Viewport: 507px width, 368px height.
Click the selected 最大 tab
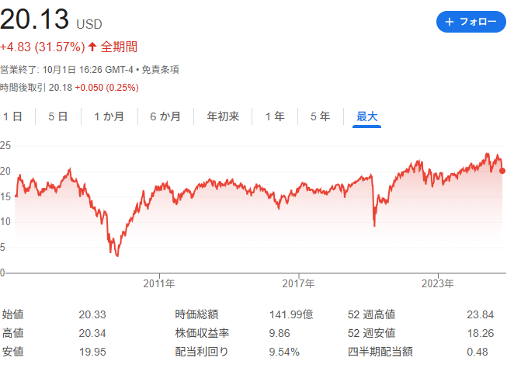click(x=366, y=116)
